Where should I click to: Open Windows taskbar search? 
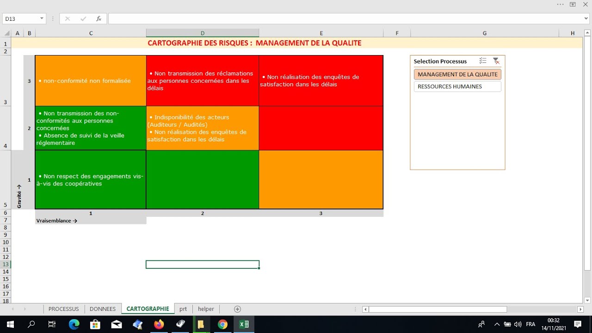point(31,324)
